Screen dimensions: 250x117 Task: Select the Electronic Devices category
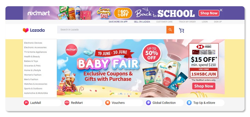point(33,43)
